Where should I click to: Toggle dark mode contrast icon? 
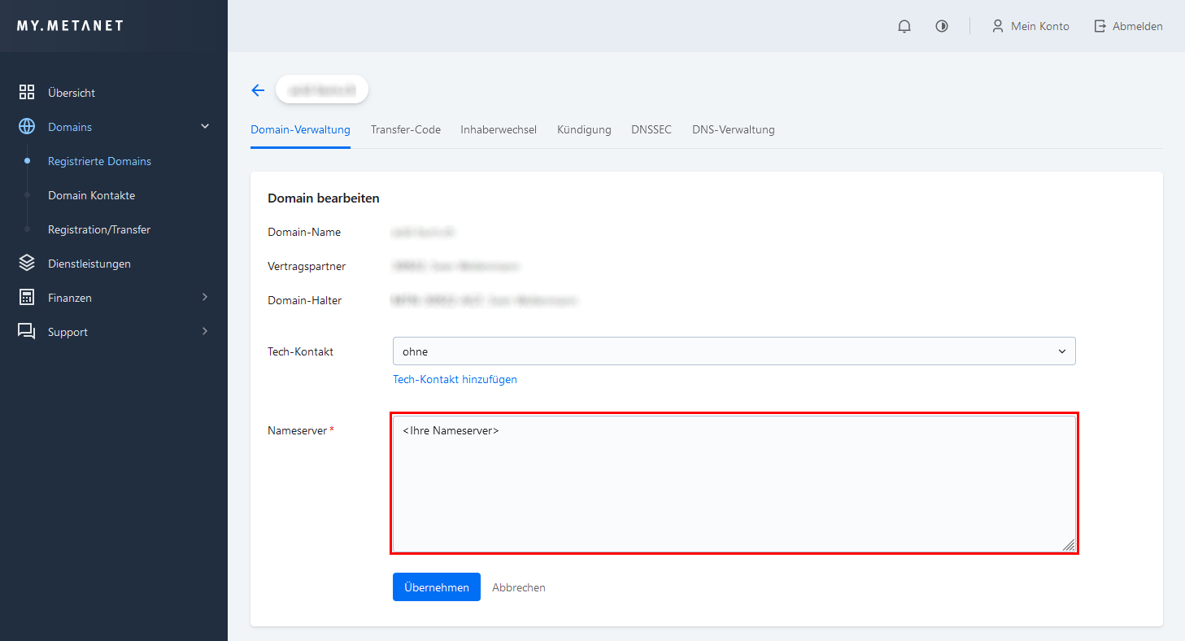[942, 26]
